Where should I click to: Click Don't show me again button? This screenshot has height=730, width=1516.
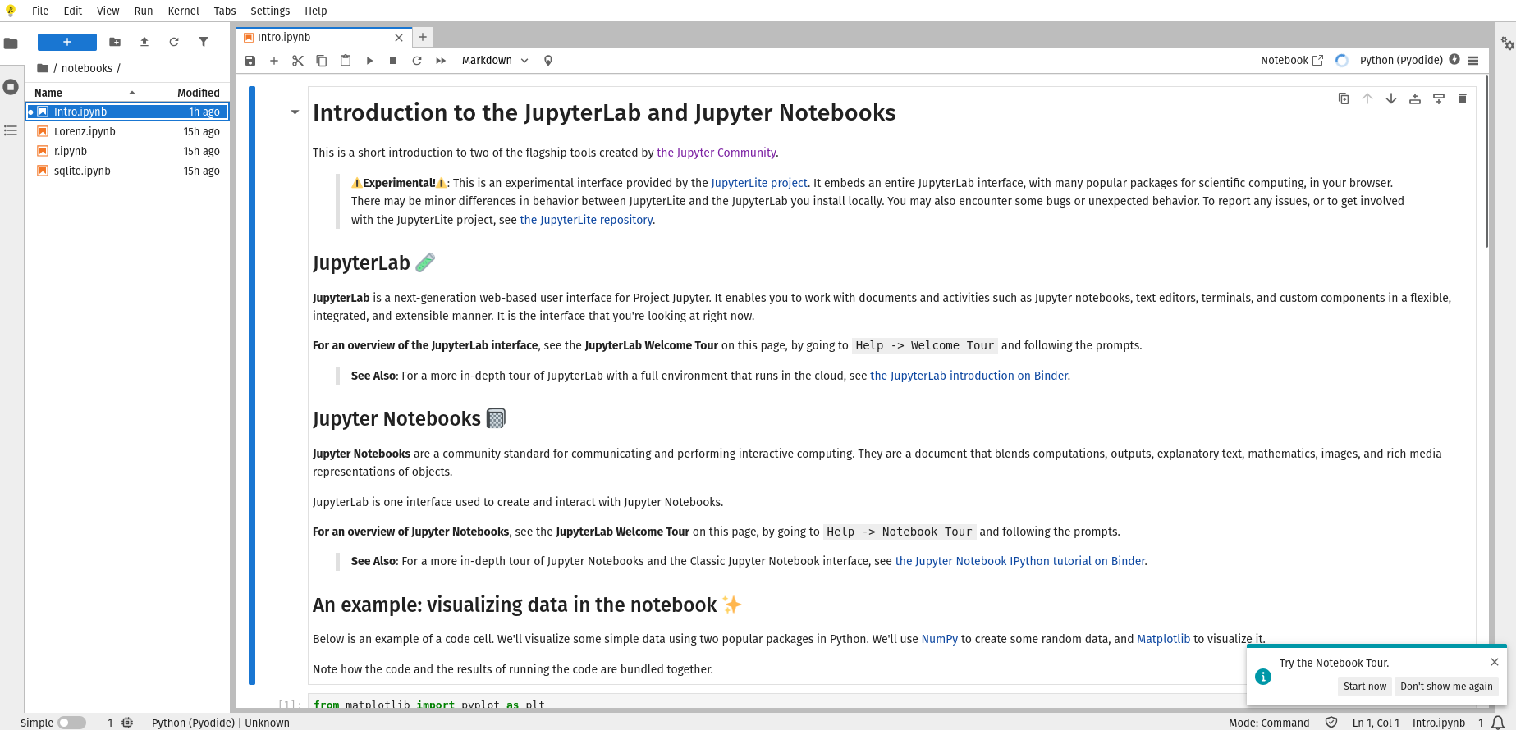(1446, 687)
